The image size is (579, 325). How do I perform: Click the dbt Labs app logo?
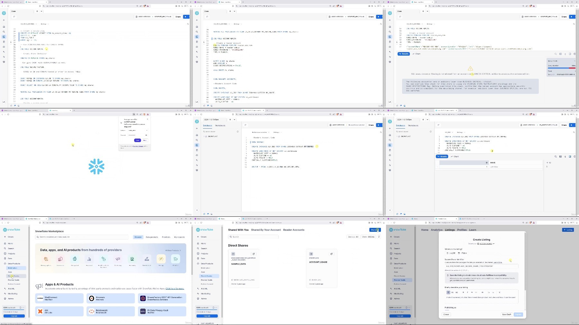tap(40, 311)
